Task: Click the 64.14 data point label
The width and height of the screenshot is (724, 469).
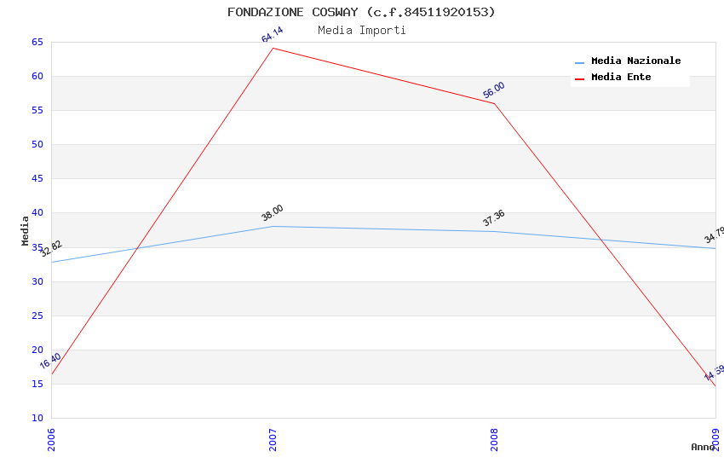Action: [273, 35]
